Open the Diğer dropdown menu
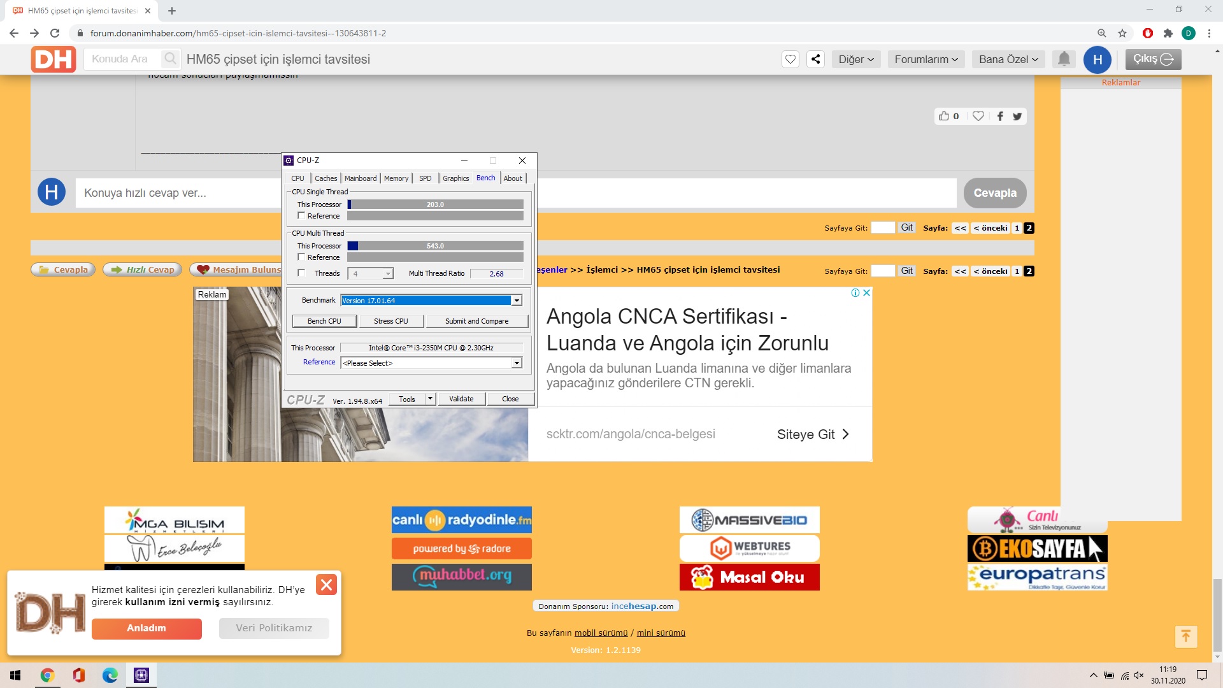This screenshot has width=1223, height=688. (856, 59)
